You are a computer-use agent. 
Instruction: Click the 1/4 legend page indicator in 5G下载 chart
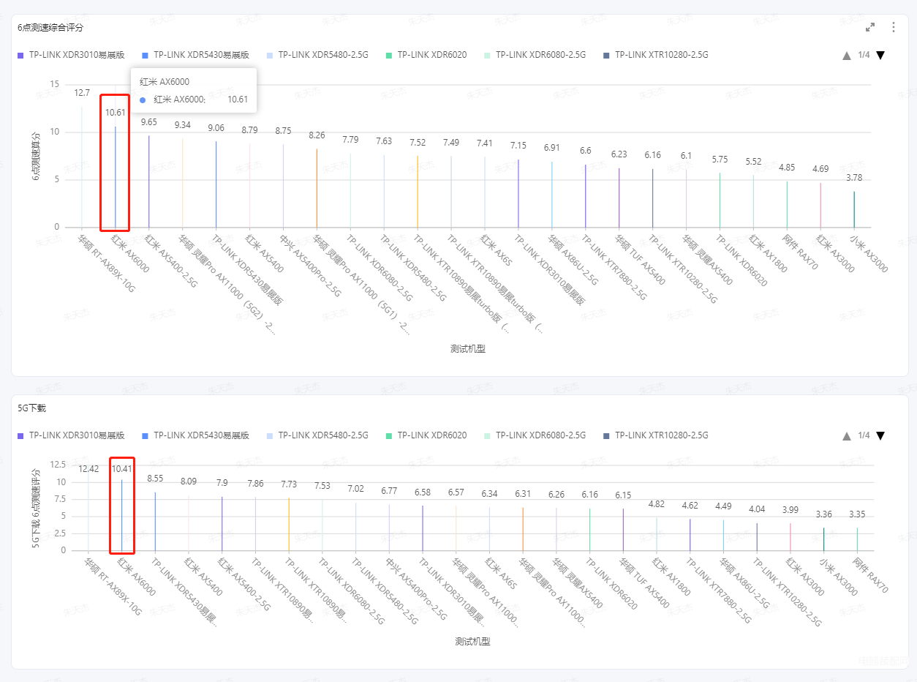864,435
